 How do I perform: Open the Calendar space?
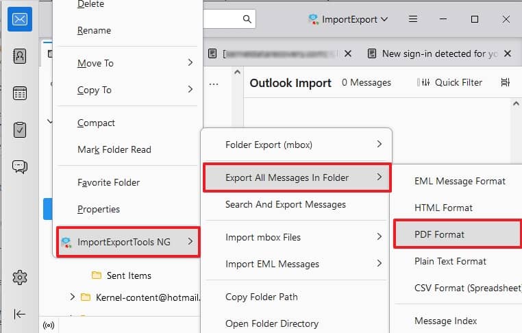click(x=20, y=93)
